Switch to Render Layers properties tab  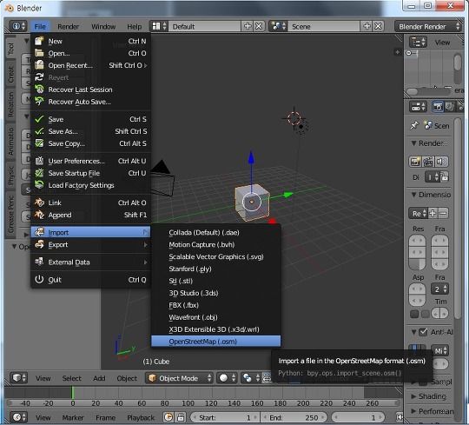pos(450,107)
